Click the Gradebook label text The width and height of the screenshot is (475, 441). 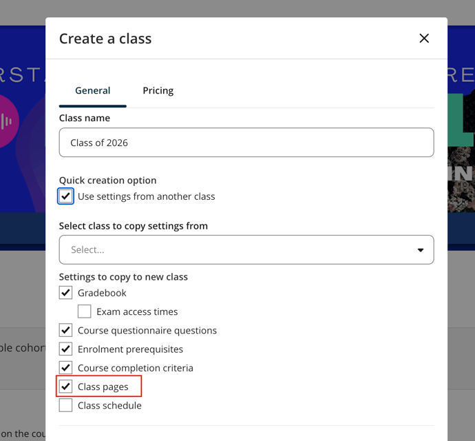[102, 293]
